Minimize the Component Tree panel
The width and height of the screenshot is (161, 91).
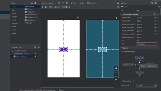(39, 47)
